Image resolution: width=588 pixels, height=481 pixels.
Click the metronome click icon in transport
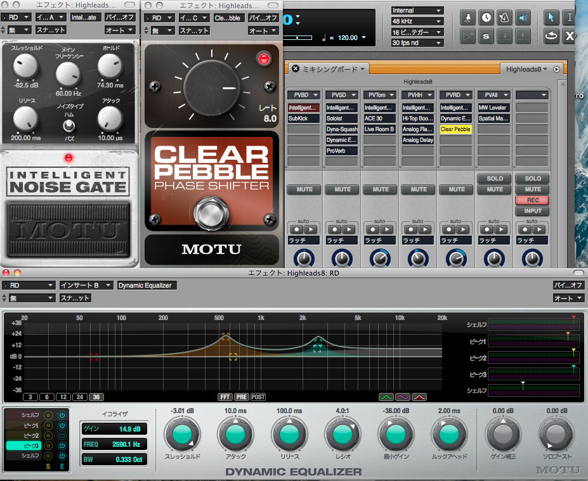pos(504,17)
